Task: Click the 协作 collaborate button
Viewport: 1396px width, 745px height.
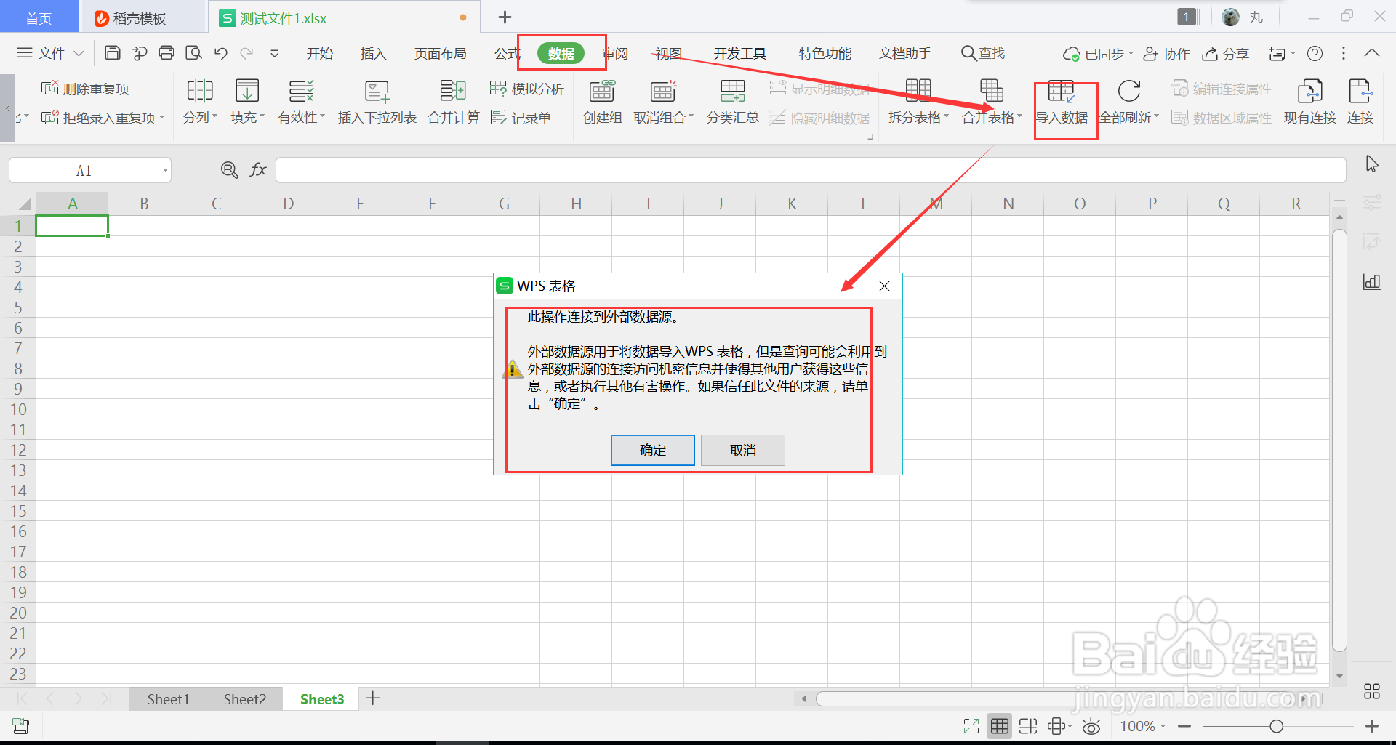Action: tap(1166, 54)
